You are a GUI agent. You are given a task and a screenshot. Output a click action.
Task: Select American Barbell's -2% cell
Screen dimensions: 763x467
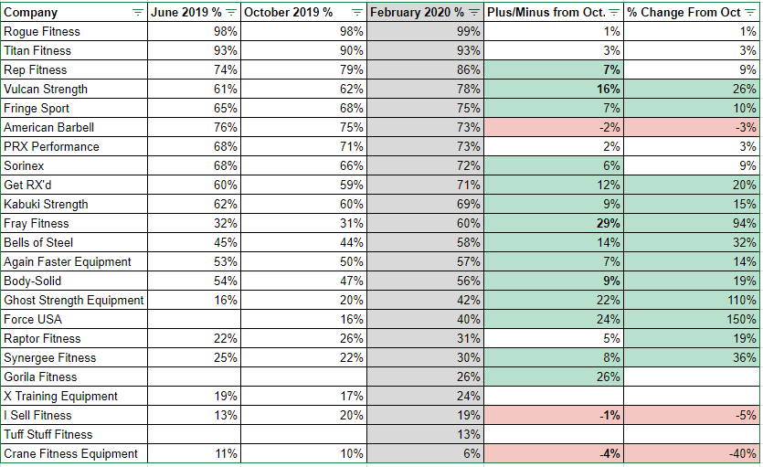tap(609, 127)
